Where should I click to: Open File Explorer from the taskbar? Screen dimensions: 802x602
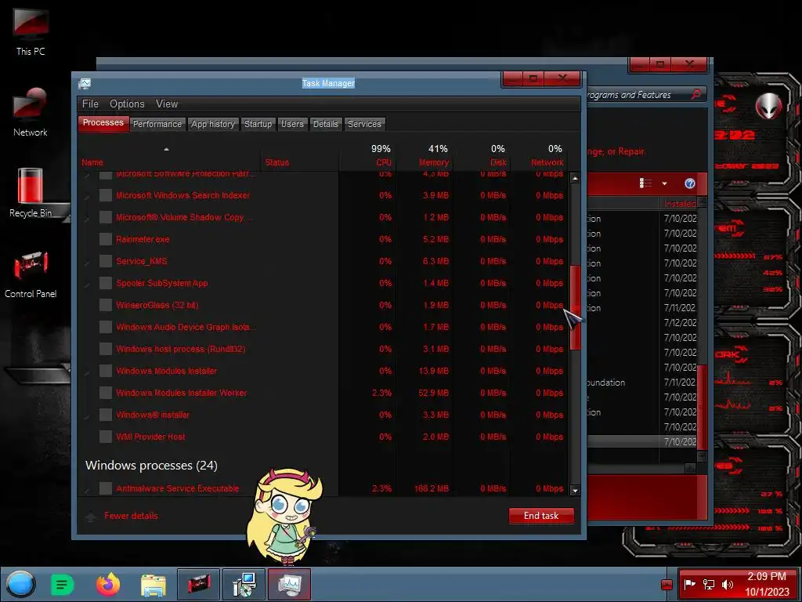(154, 585)
